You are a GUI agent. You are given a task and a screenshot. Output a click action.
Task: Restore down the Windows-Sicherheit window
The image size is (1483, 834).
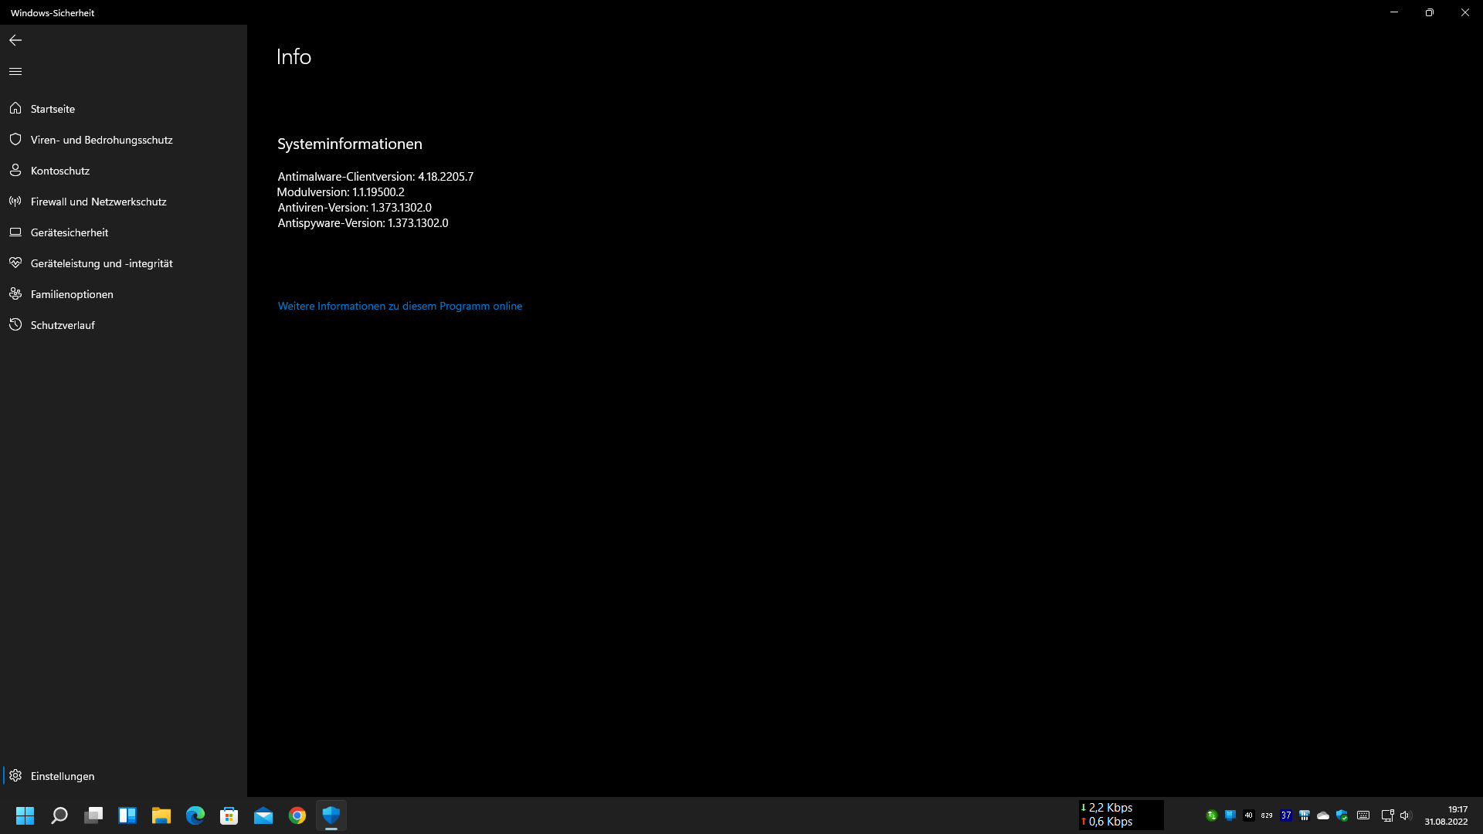[1430, 12]
